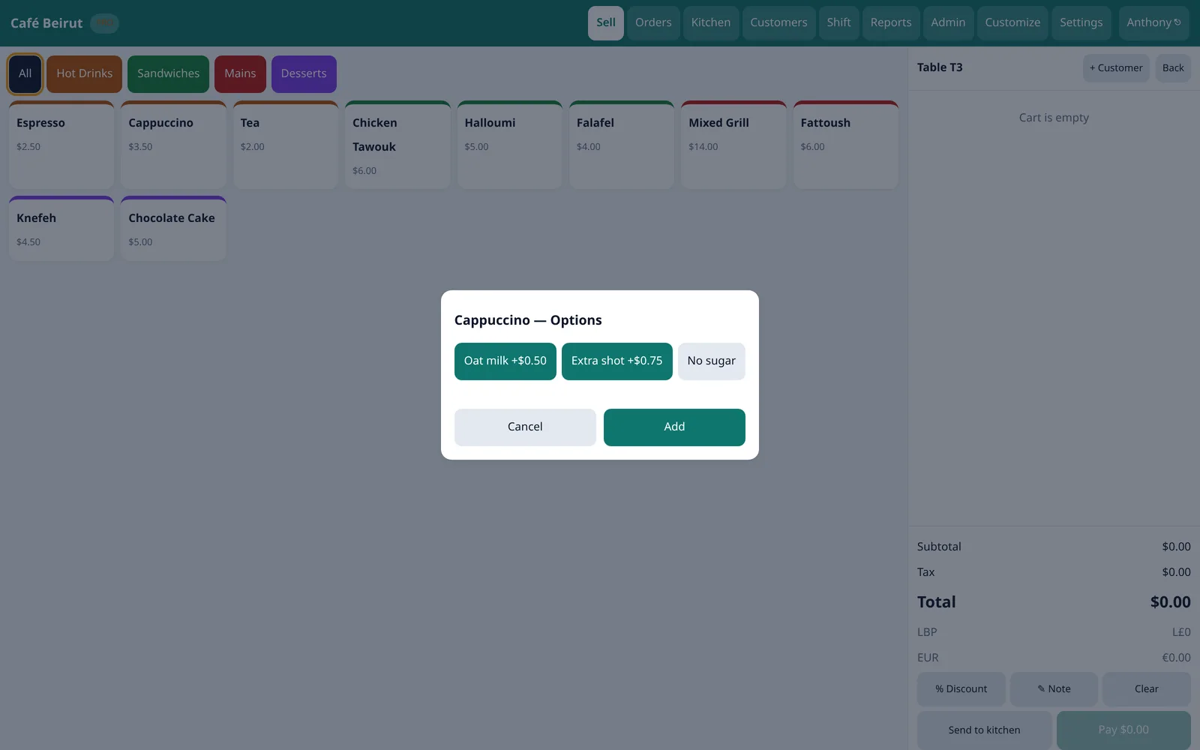
Task: Pick the Knefeh dessert card
Action: click(x=61, y=229)
